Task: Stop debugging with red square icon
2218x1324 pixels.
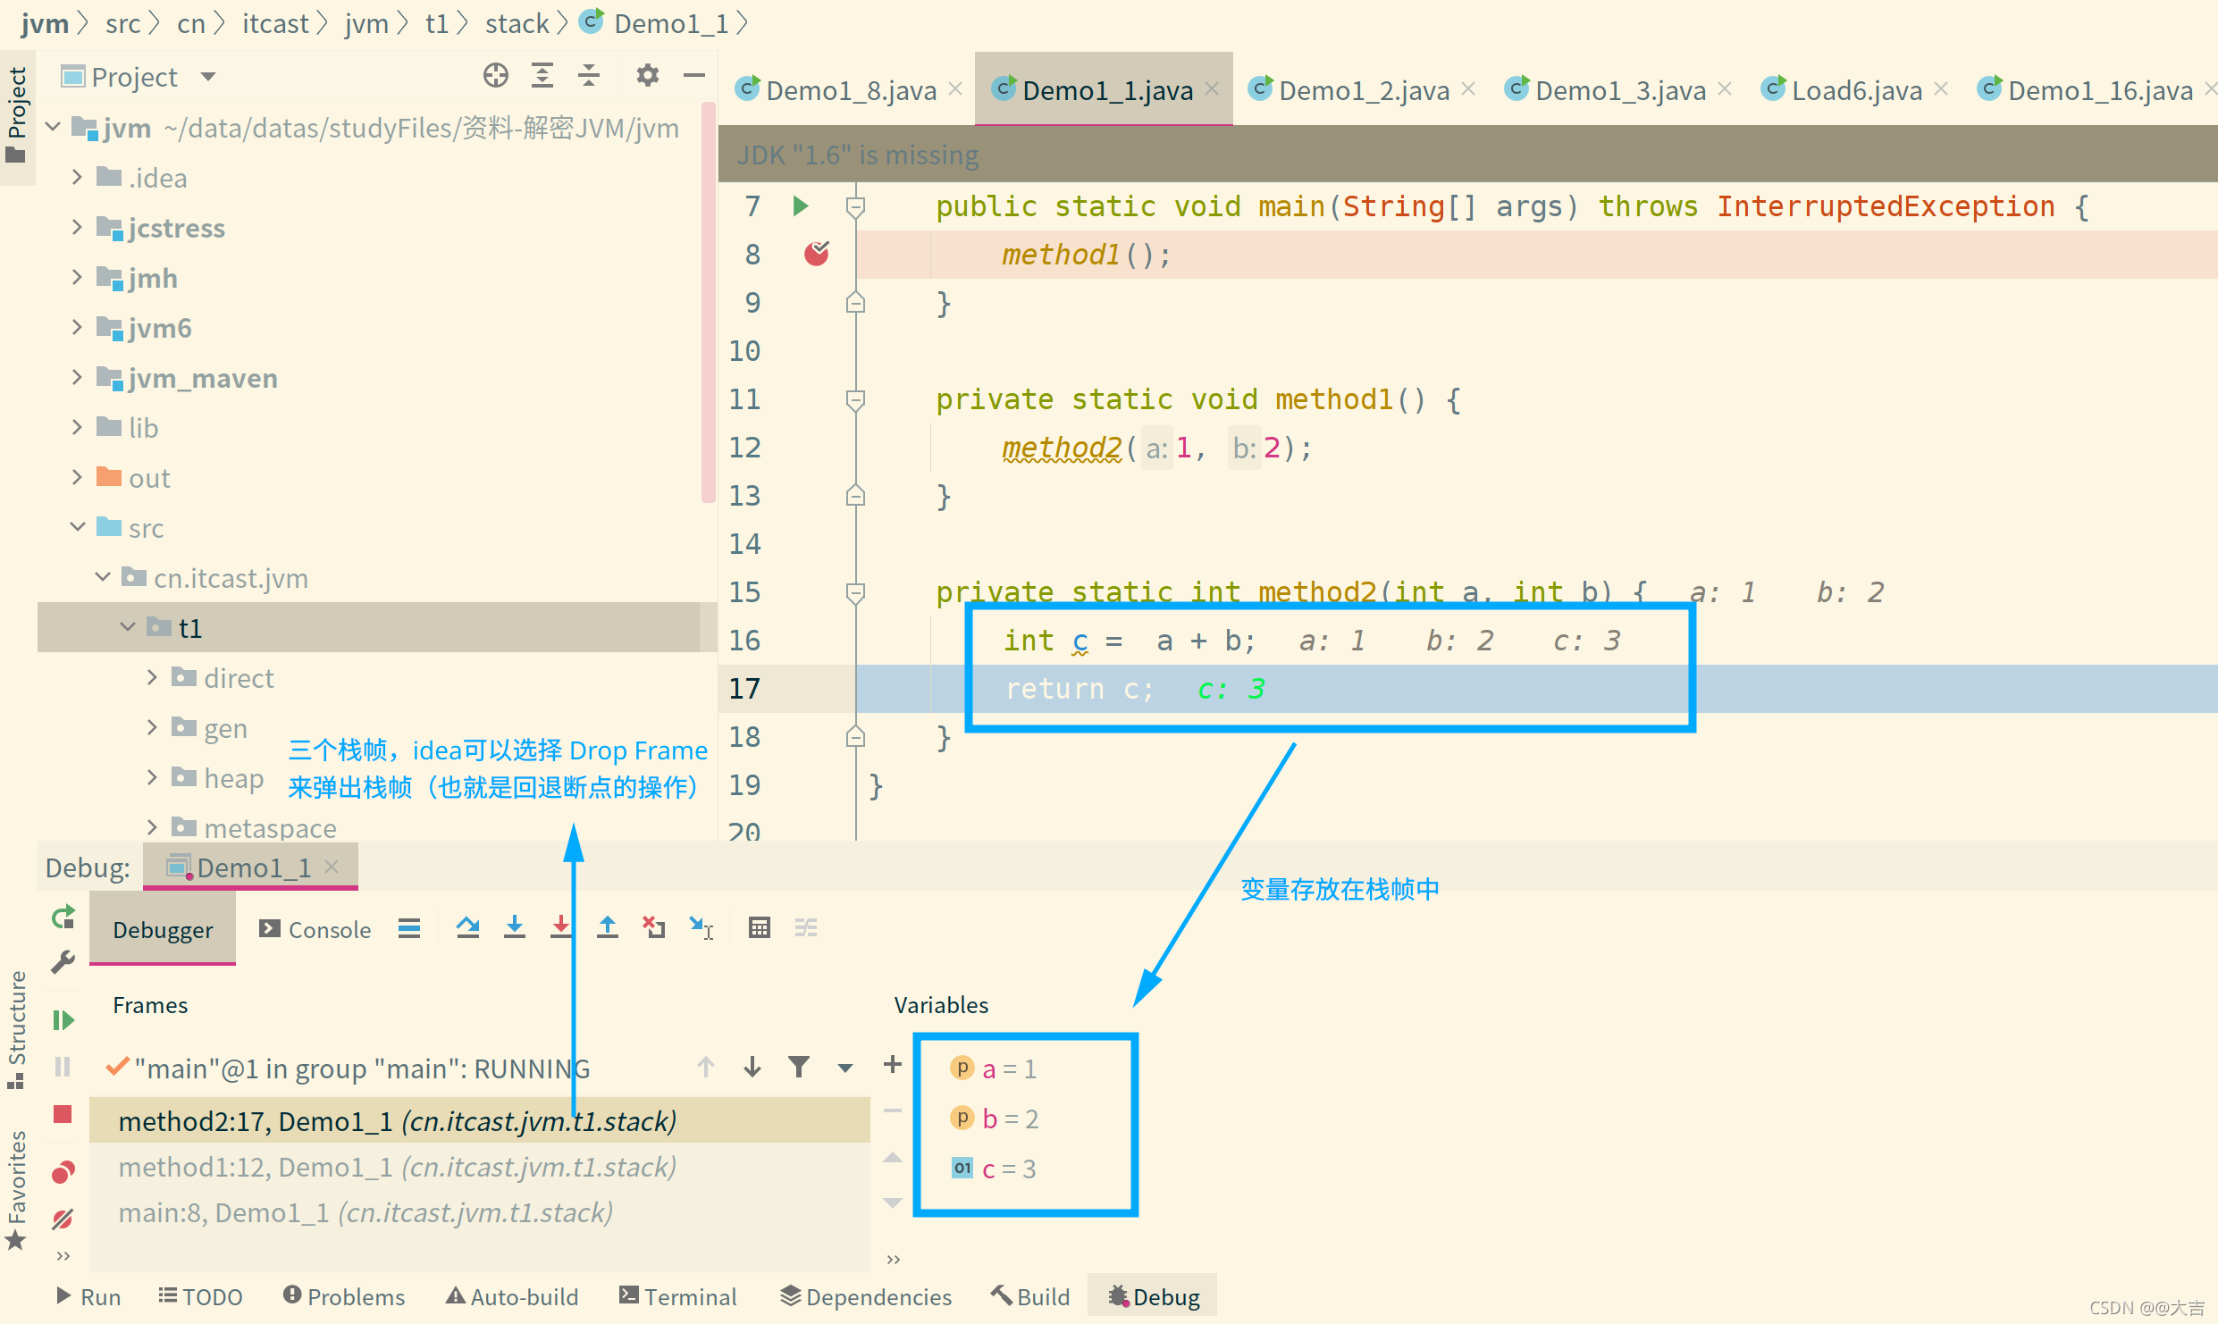Action: 63,1114
